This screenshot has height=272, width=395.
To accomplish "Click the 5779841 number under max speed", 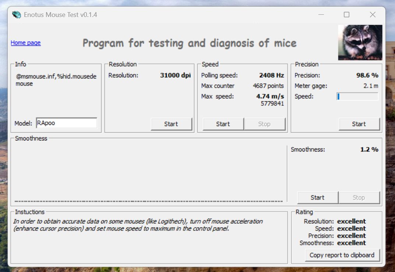I will (x=272, y=104).
